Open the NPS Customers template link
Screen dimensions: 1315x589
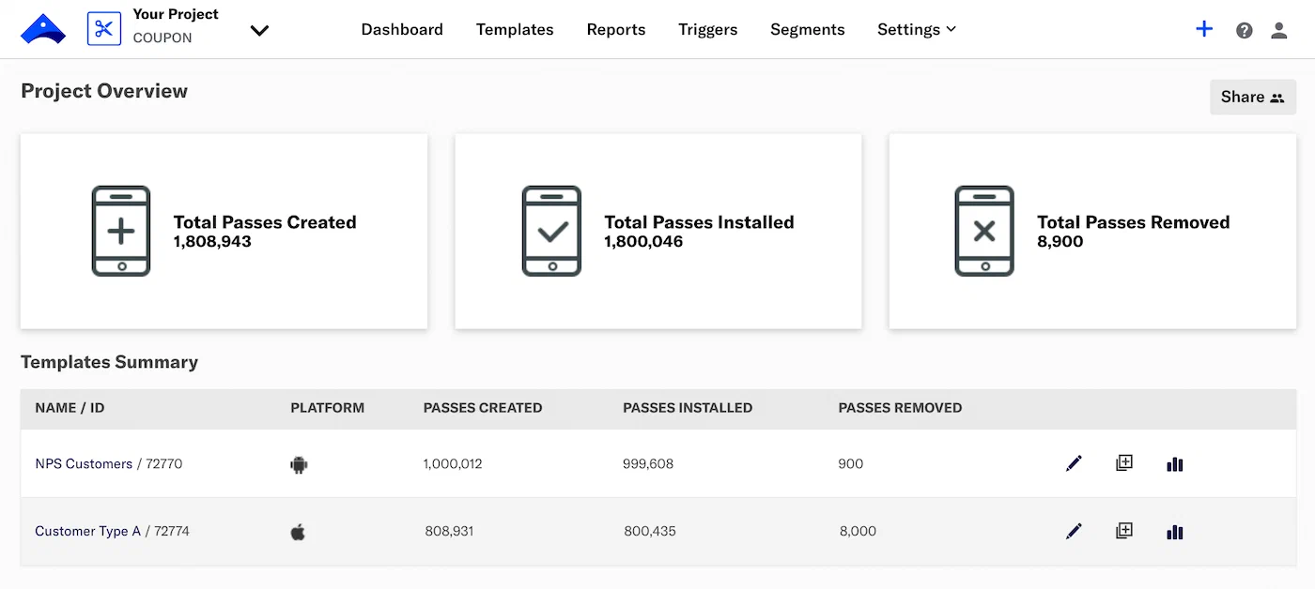[x=84, y=464]
